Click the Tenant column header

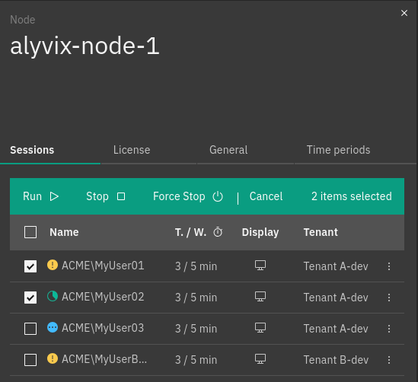(x=321, y=232)
